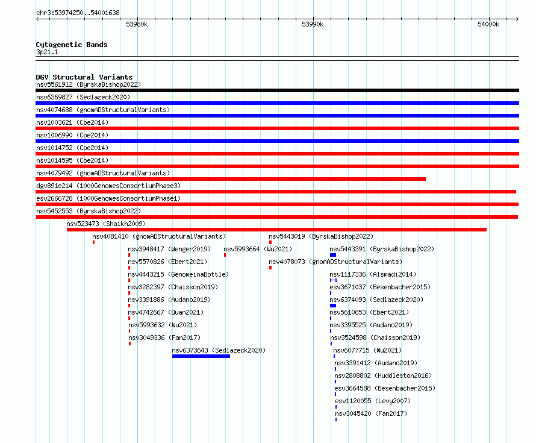
Task: Open nsv6369827 (Sedlazeck2020) variant label
Action: pos(83,97)
